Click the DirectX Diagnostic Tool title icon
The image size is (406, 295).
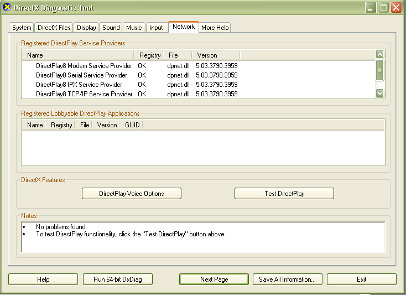pyautogui.click(x=7, y=7)
